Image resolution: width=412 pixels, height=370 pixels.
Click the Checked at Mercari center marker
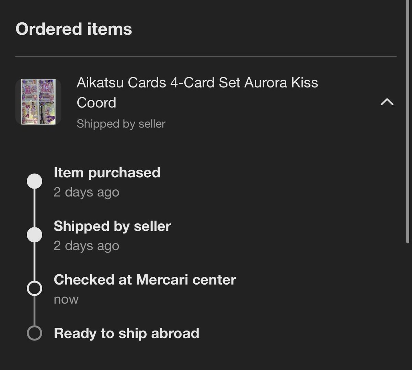[x=34, y=288]
